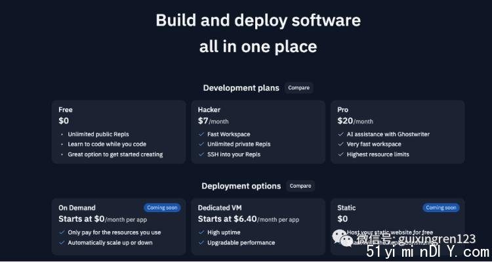The image size is (492, 262).
Task: Click the WeChat logo icon in watermark
Action: pos(342,238)
